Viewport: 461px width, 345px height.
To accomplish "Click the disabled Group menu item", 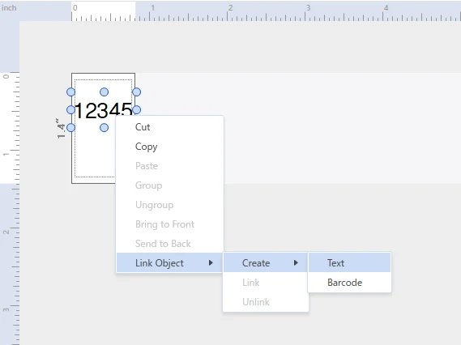I will tap(169, 185).
